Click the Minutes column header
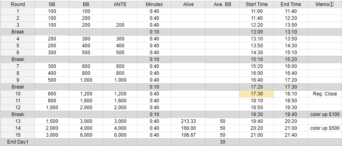 pos(154,4)
